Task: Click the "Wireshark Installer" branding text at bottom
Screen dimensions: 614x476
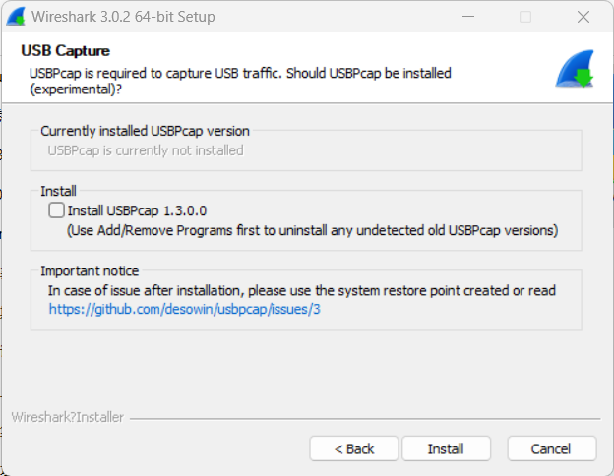Action: pyautogui.click(x=68, y=417)
